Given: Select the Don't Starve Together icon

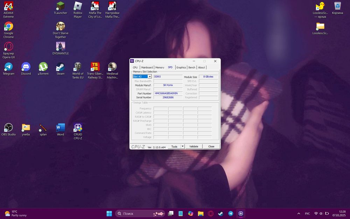Looking at the screenshot, I should click(x=61, y=30).
